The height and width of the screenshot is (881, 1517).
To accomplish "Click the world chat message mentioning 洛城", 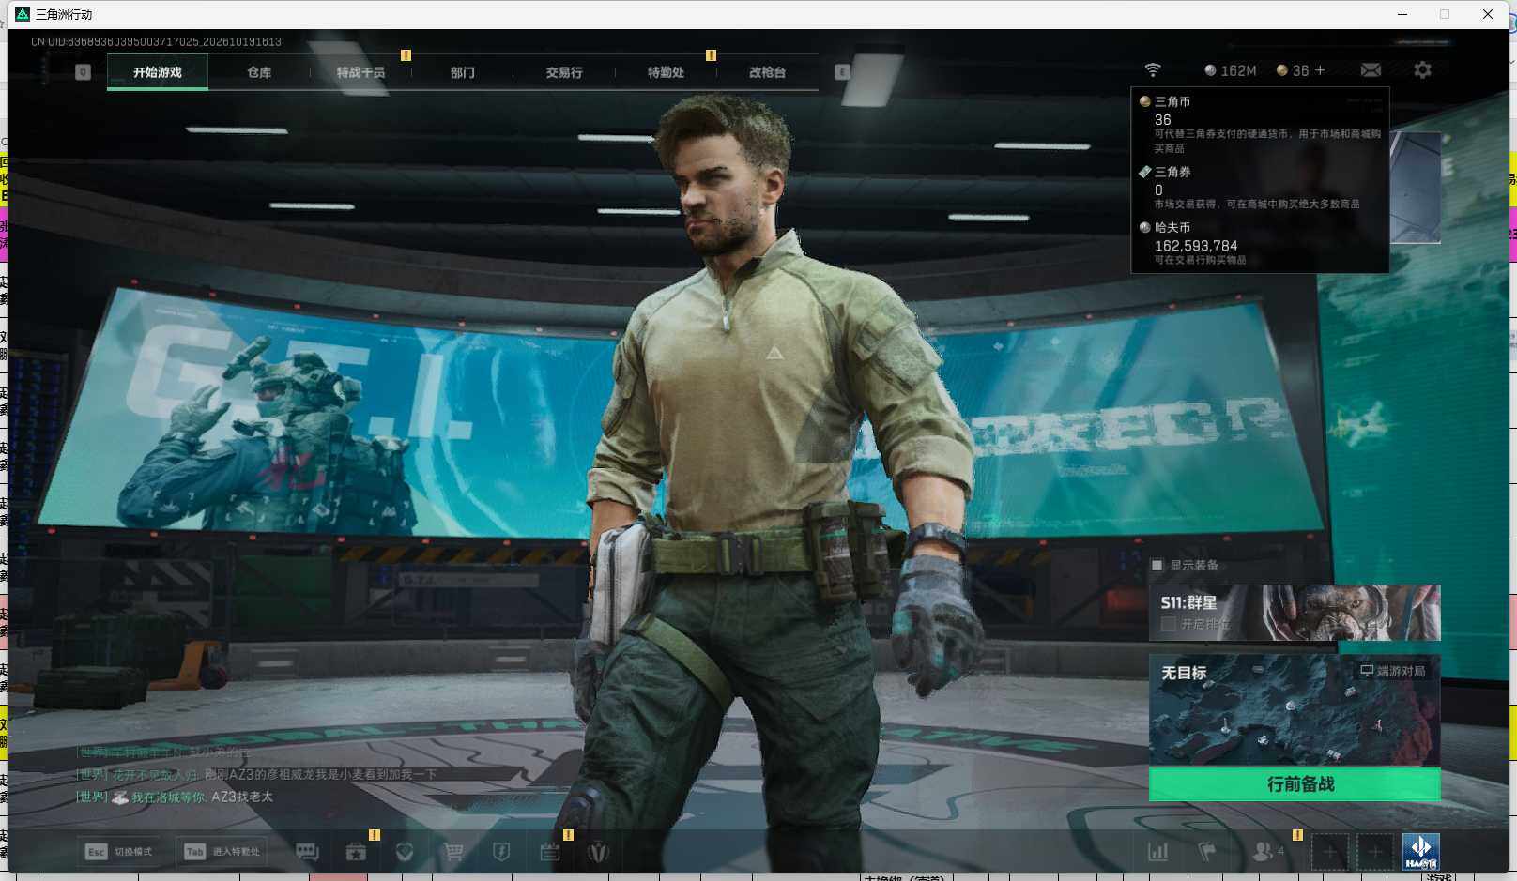I will pyautogui.click(x=175, y=797).
